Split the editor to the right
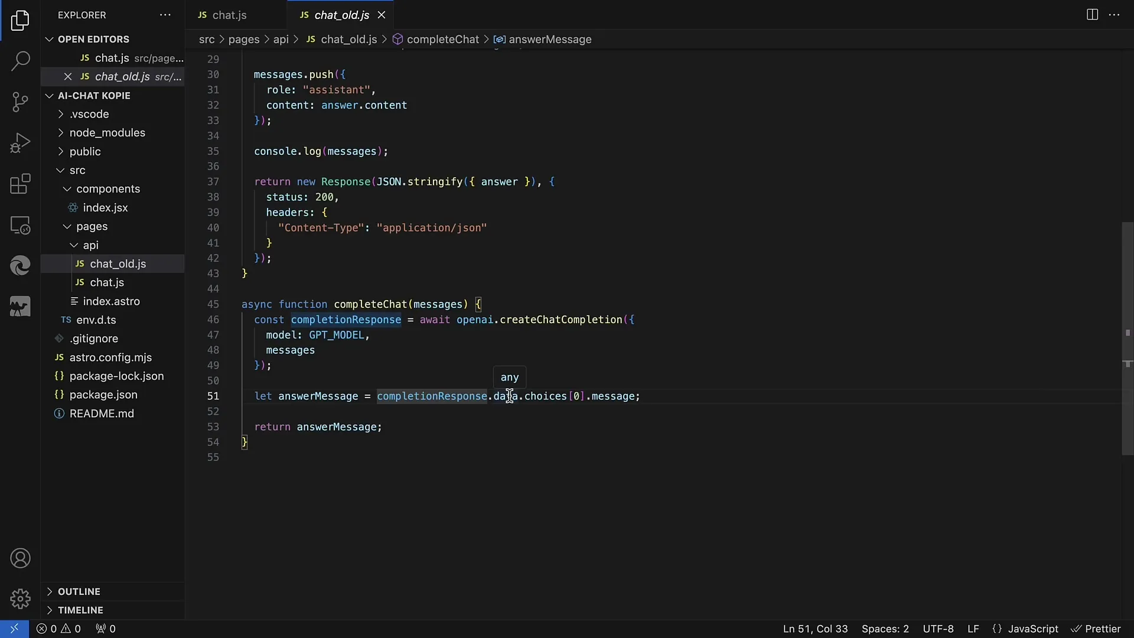Viewport: 1134px width, 638px height. [x=1092, y=15]
